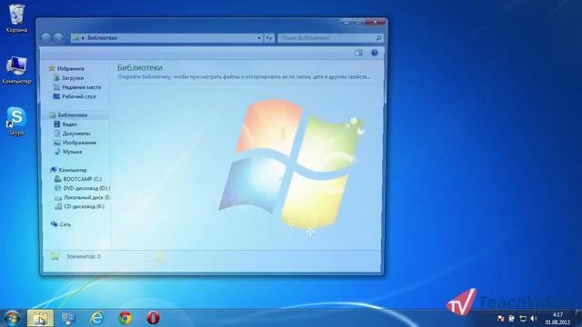The image size is (582, 327).
Task: Open Explorer help question mark icon
Action: tap(375, 53)
